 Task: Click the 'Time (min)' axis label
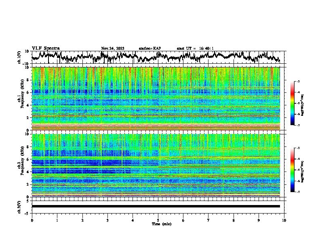click(x=162, y=224)
